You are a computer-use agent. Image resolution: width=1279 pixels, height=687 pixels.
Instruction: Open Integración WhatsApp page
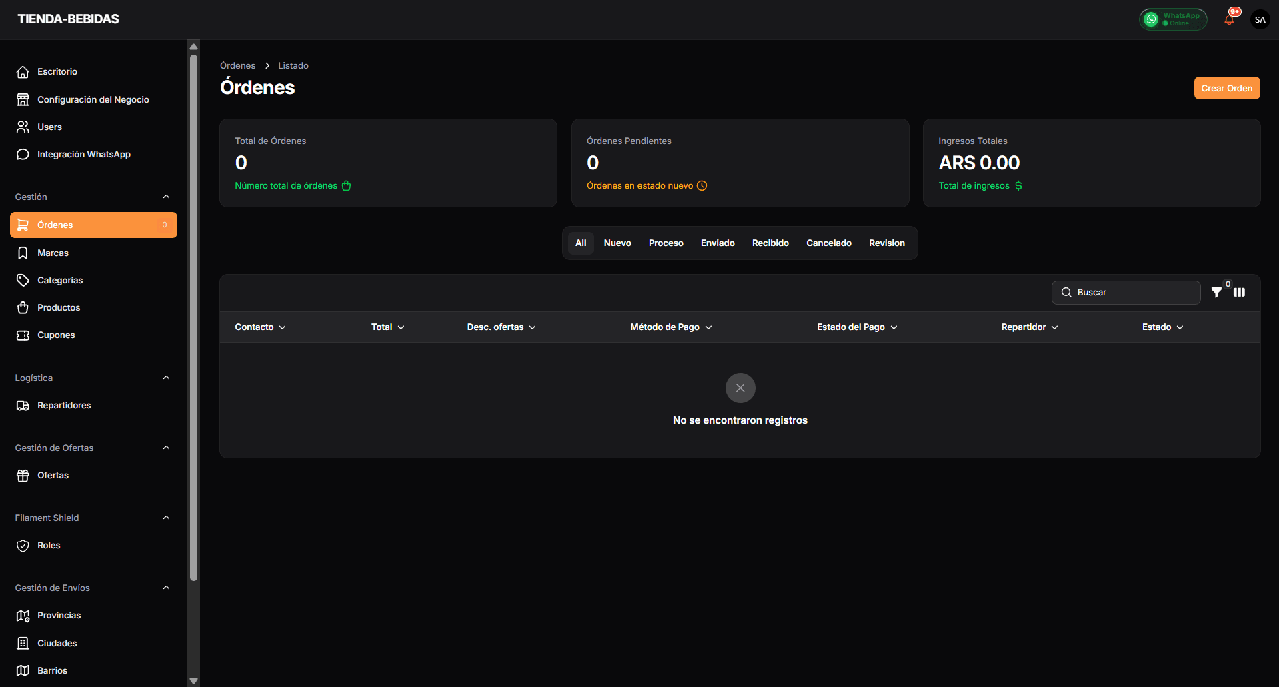pyautogui.click(x=83, y=155)
